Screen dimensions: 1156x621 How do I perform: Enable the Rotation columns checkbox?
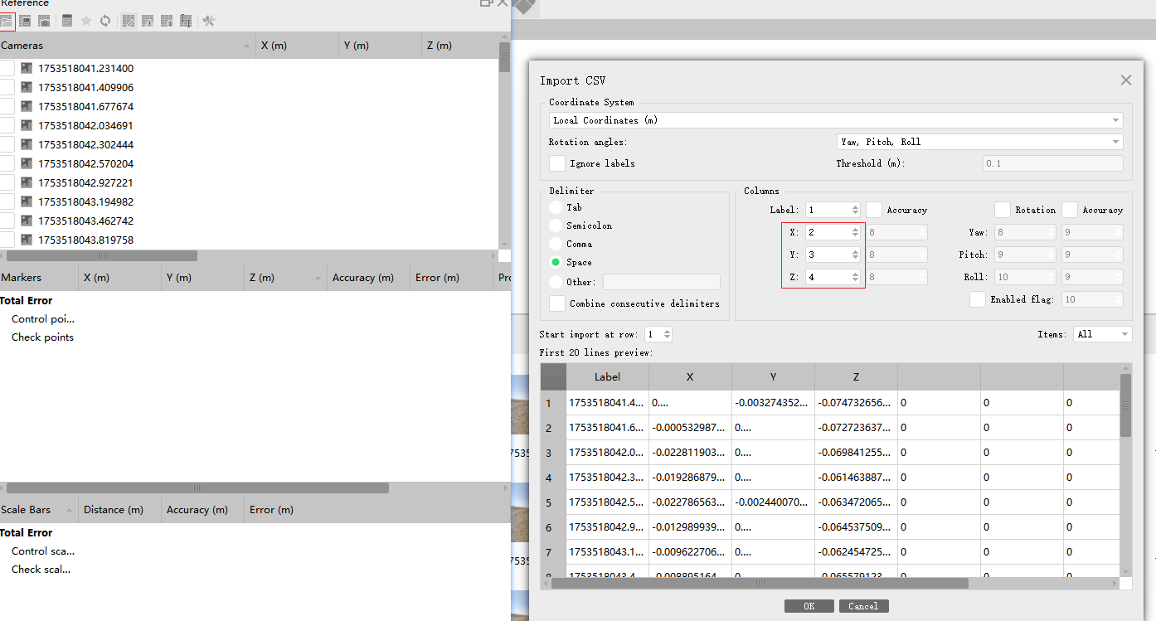[x=1003, y=210]
